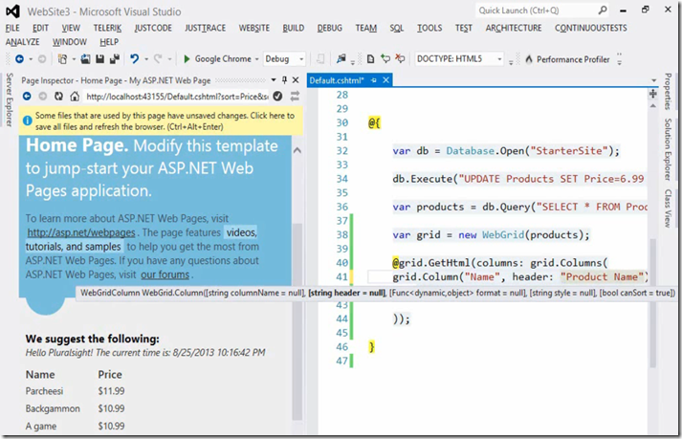The image size is (682, 439).
Task: Open the FILE menu
Action: point(12,29)
